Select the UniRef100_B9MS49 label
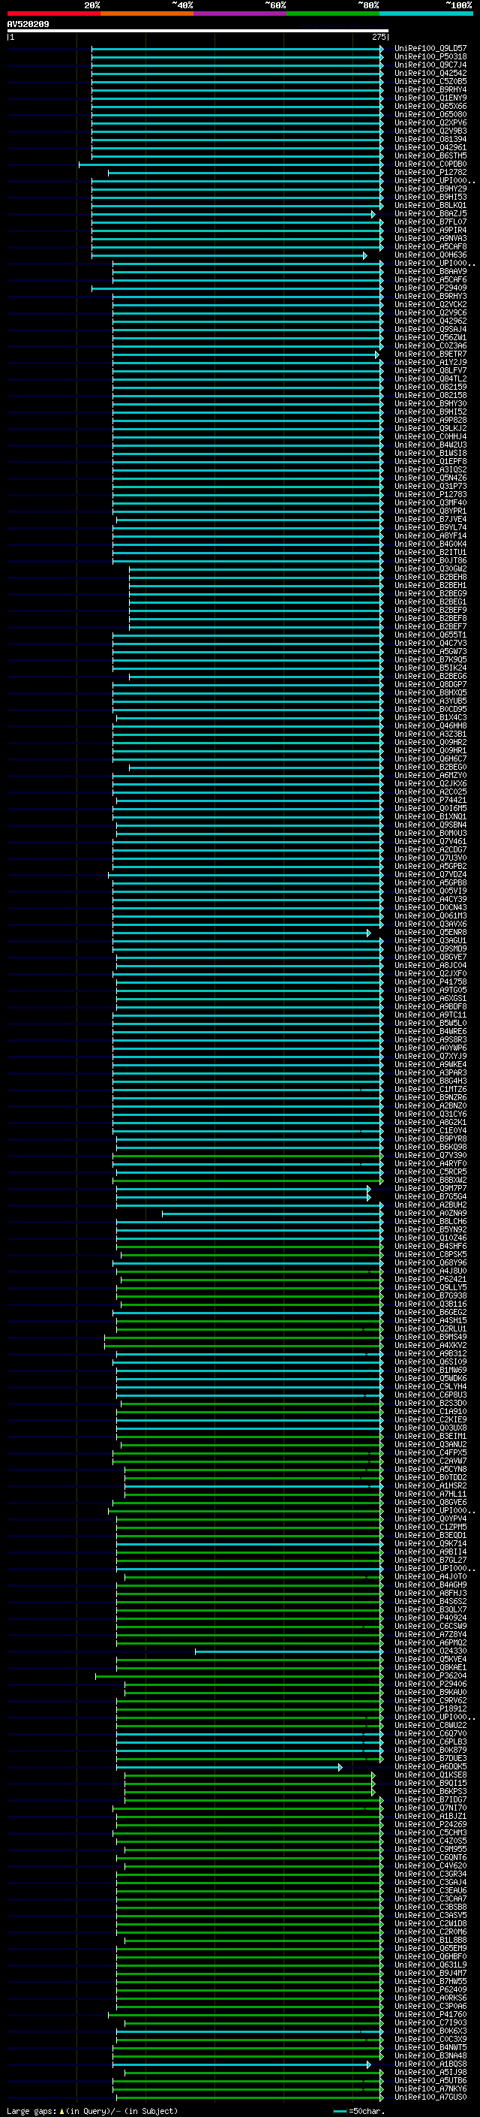The width and height of the screenshot is (480, 2117). (430, 1337)
